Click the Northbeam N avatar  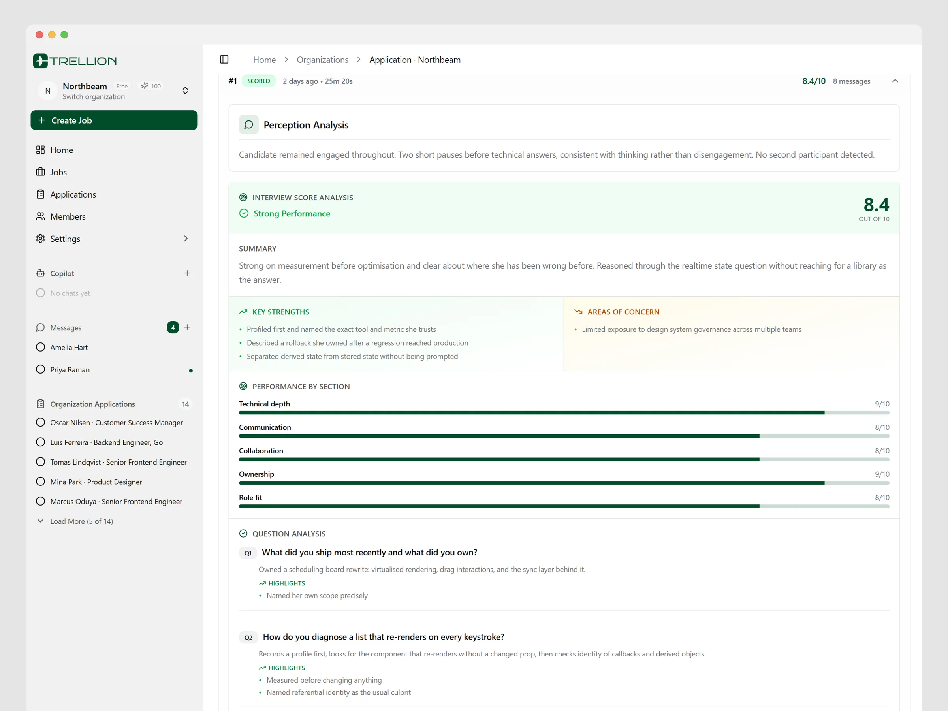(47, 91)
